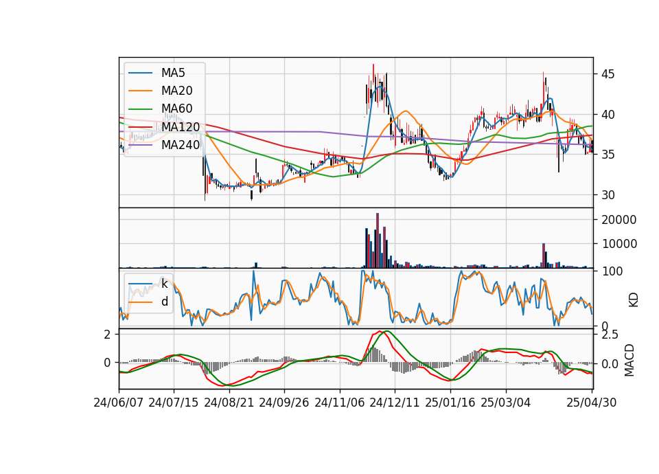The image size is (659, 474).
Task: Click the red MA120 legend line sample
Action: (x=140, y=126)
